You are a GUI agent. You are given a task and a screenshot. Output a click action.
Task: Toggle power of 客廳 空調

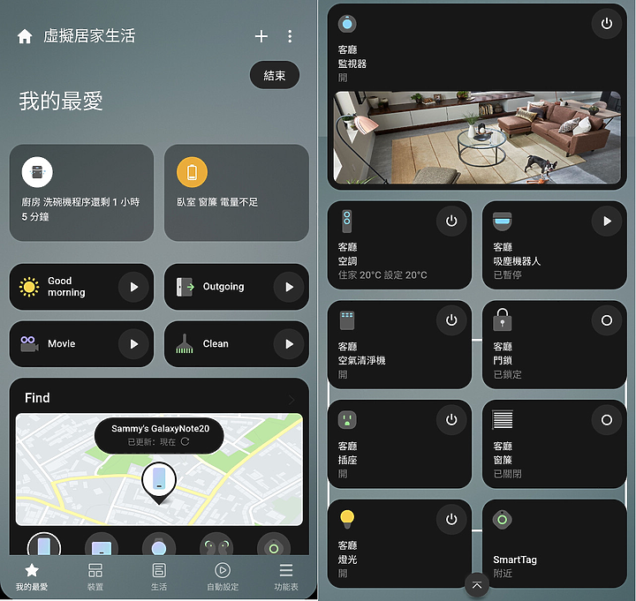451,222
